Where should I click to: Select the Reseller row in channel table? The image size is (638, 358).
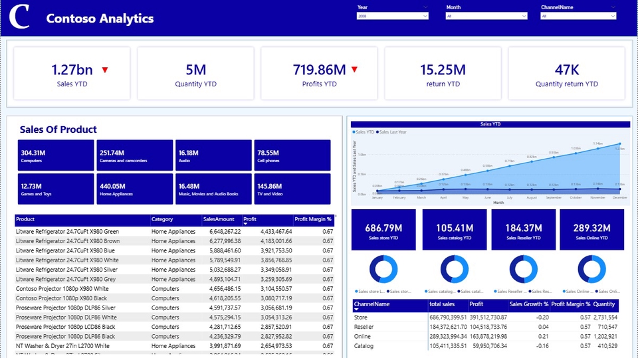point(364,327)
